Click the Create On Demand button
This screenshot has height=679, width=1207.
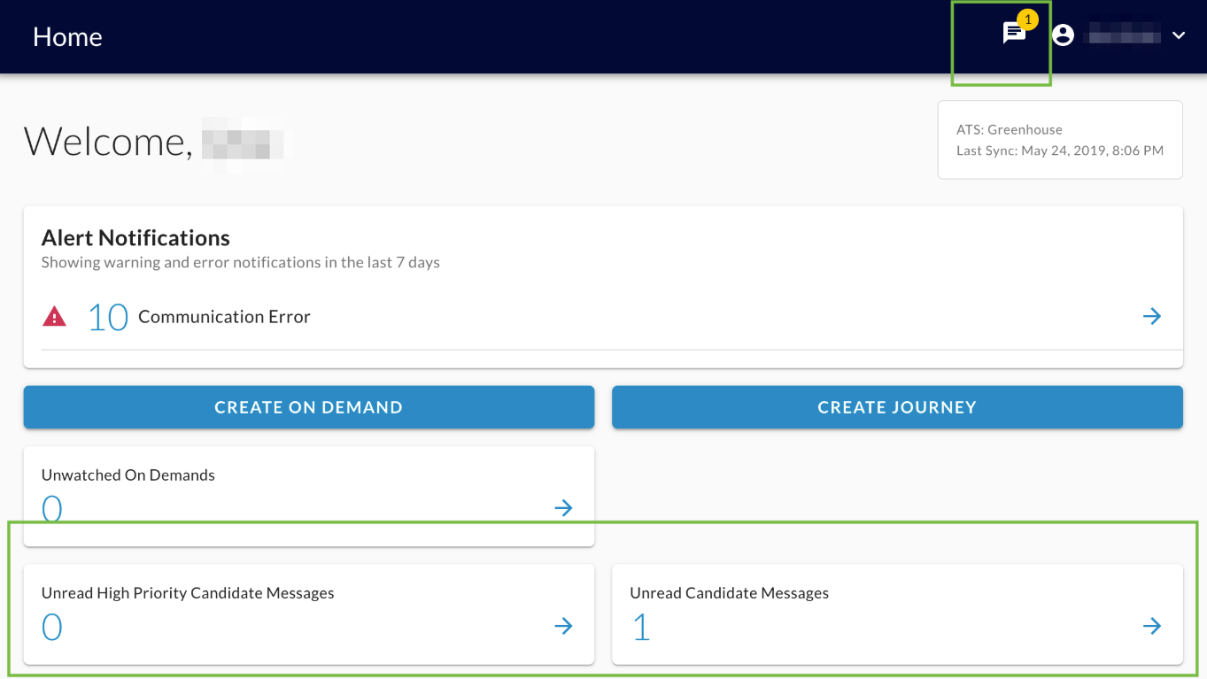point(308,407)
